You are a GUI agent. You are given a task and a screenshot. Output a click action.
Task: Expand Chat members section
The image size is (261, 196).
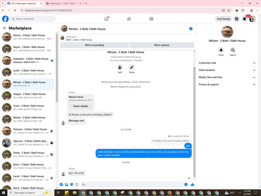[x=227, y=70]
